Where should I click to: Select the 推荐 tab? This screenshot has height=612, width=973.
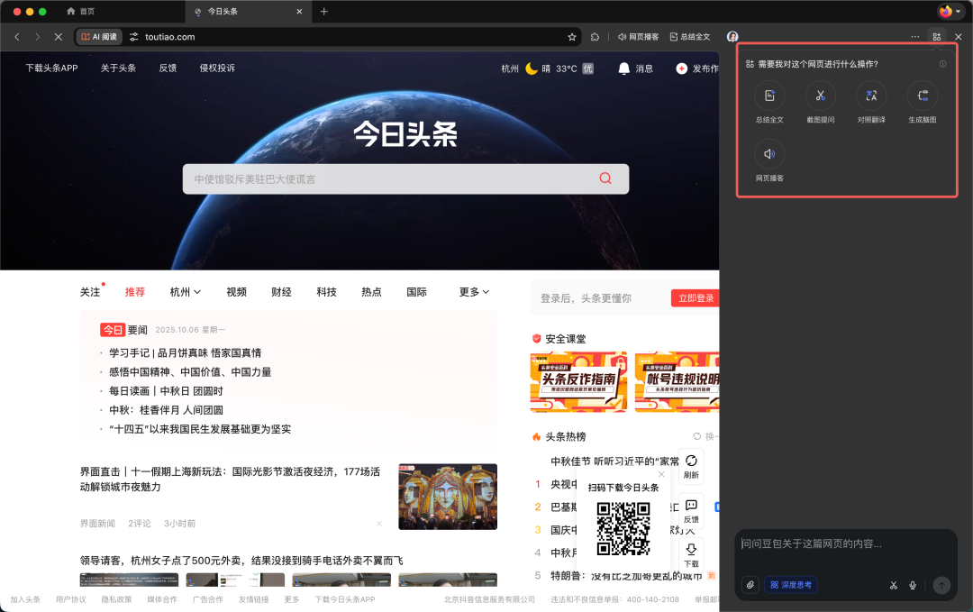(x=134, y=291)
